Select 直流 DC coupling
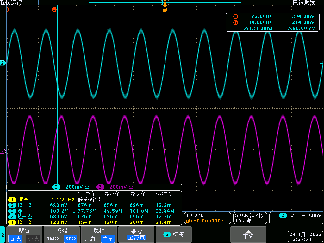Viewport: 324px width, 243px height. (x=16, y=239)
